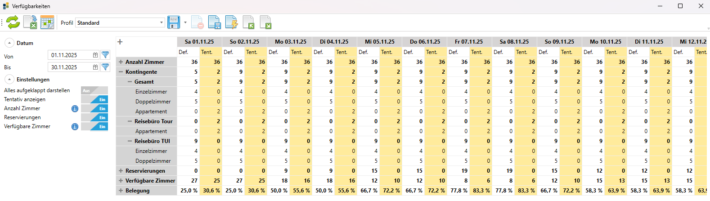The width and height of the screenshot is (710, 201).
Task: Select the Fr 07.11.25 column header
Action: [469, 41]
